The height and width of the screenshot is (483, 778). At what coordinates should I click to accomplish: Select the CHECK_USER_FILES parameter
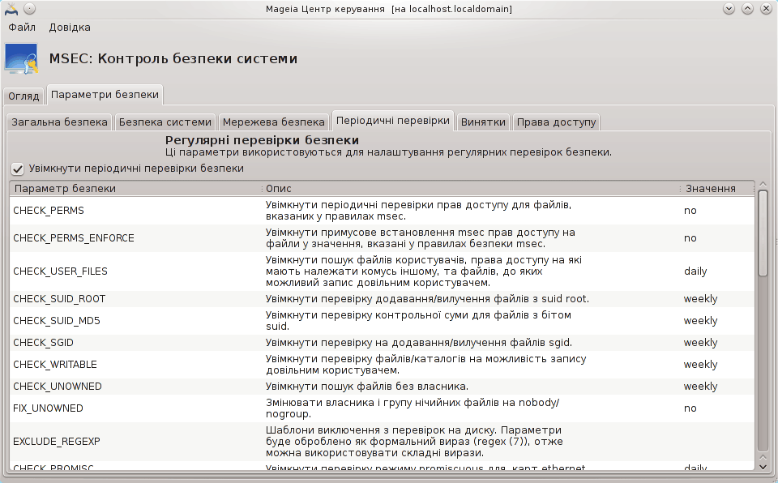[382, 271]
